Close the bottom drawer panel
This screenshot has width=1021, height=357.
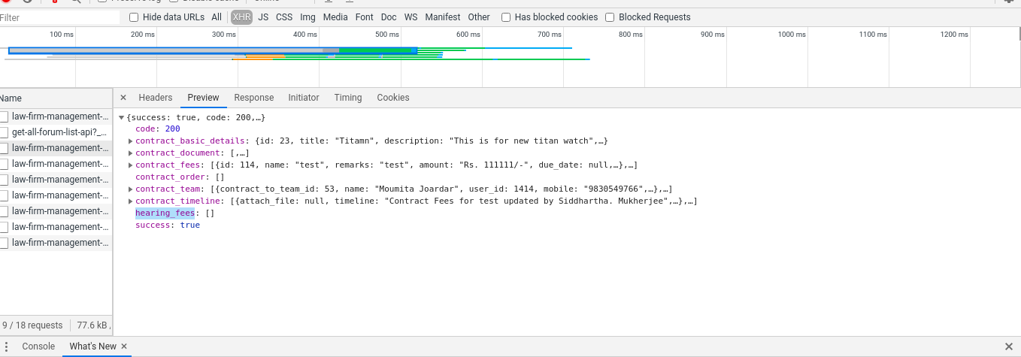pyautogui.click(x=1008, y=346)
